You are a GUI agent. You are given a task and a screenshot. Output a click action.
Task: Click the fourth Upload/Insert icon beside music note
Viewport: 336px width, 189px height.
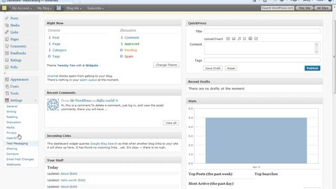pos(245,39)
